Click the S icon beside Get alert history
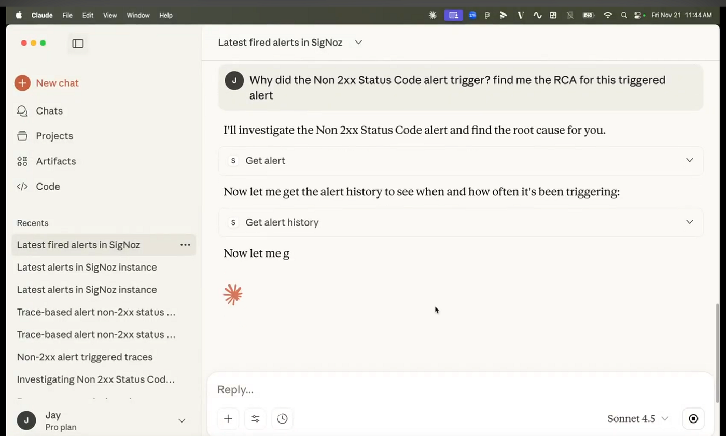726x436 pixels. click(x=233, y=222)
